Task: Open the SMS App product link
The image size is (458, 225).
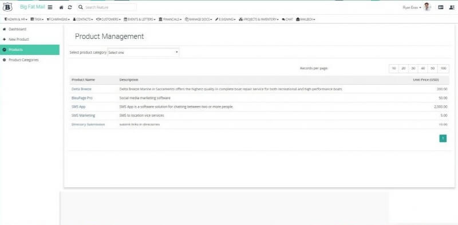Action: pyautogui.click(x=78, y=106)
